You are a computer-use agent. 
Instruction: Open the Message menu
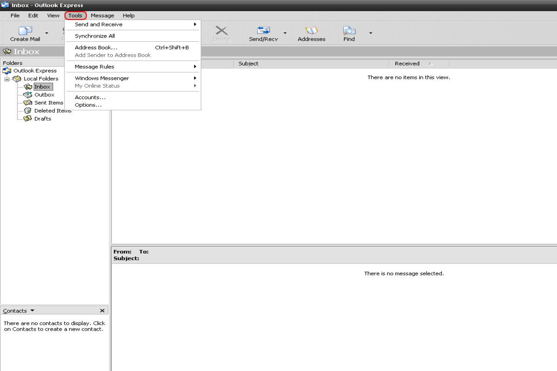(x=103, y=15)
